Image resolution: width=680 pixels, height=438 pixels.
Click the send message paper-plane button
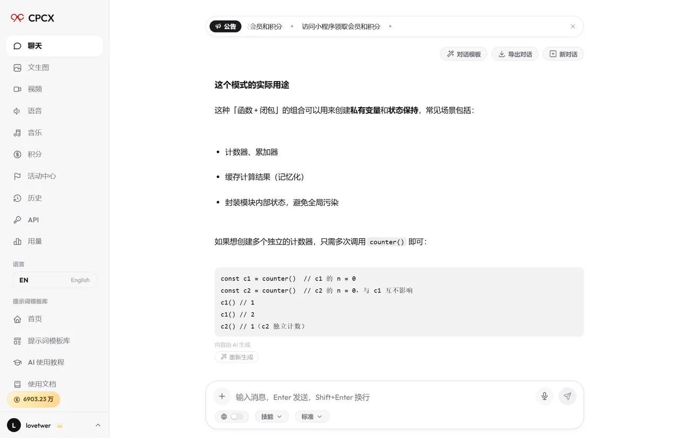tap(567, 396)
